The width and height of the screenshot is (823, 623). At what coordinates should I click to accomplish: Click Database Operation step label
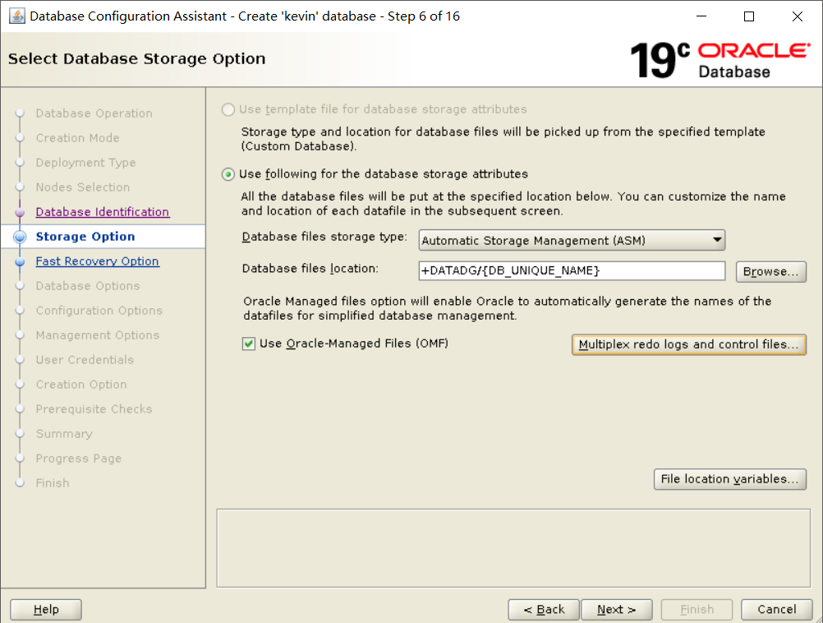coord(94,113)
